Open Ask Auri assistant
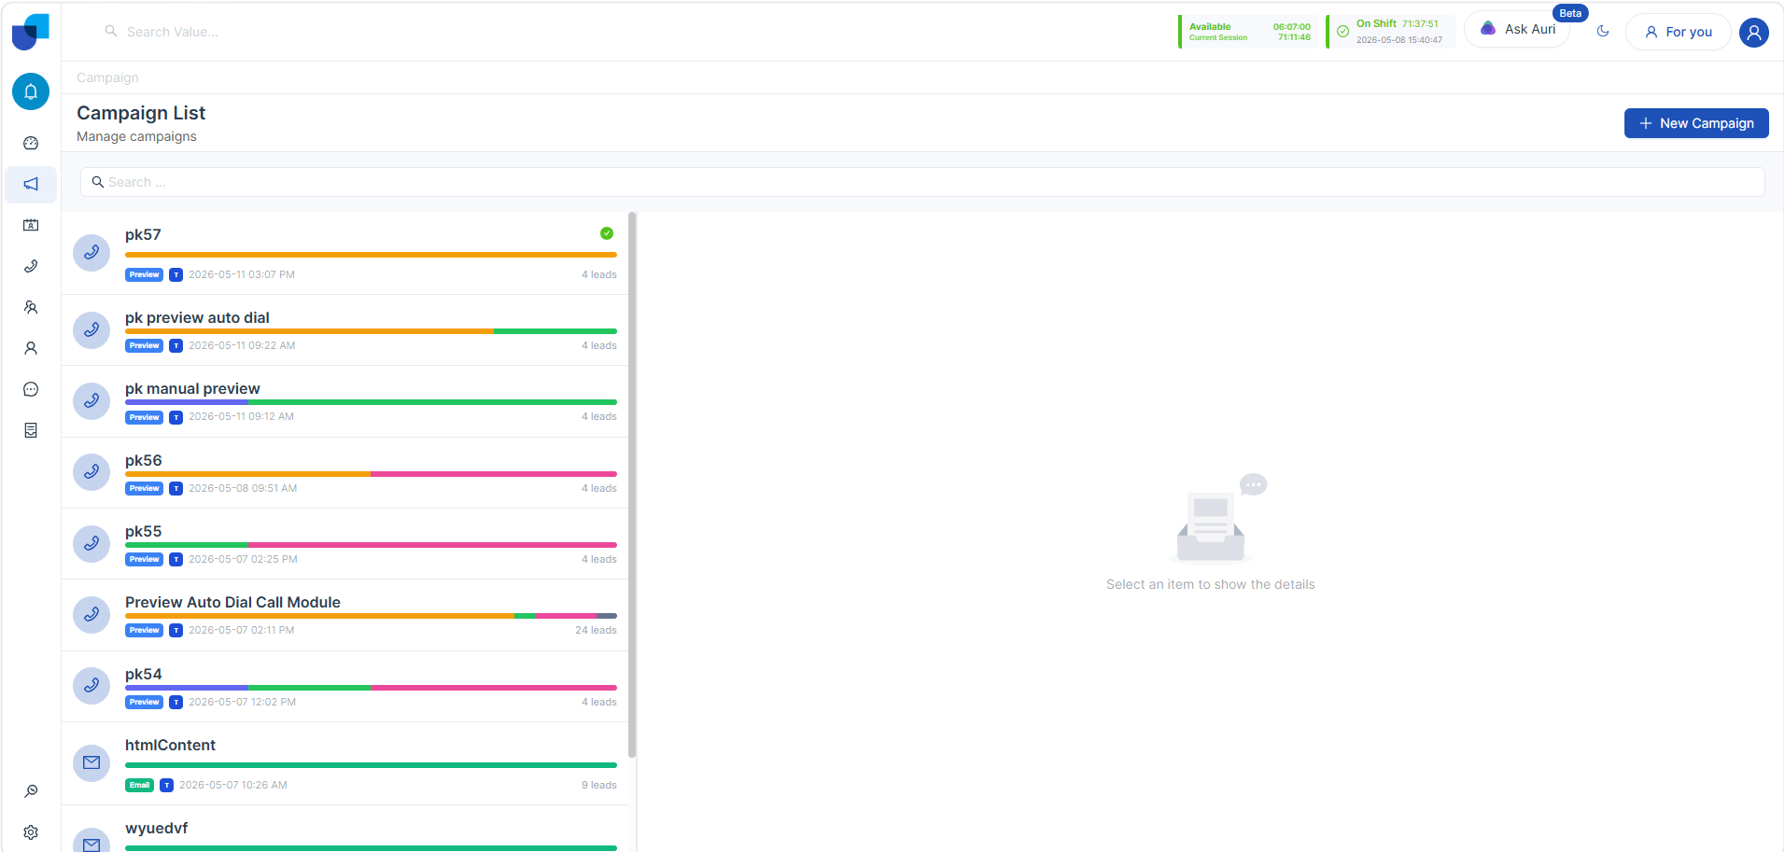The image size is (1785, 852). [x=1518, y=29]
